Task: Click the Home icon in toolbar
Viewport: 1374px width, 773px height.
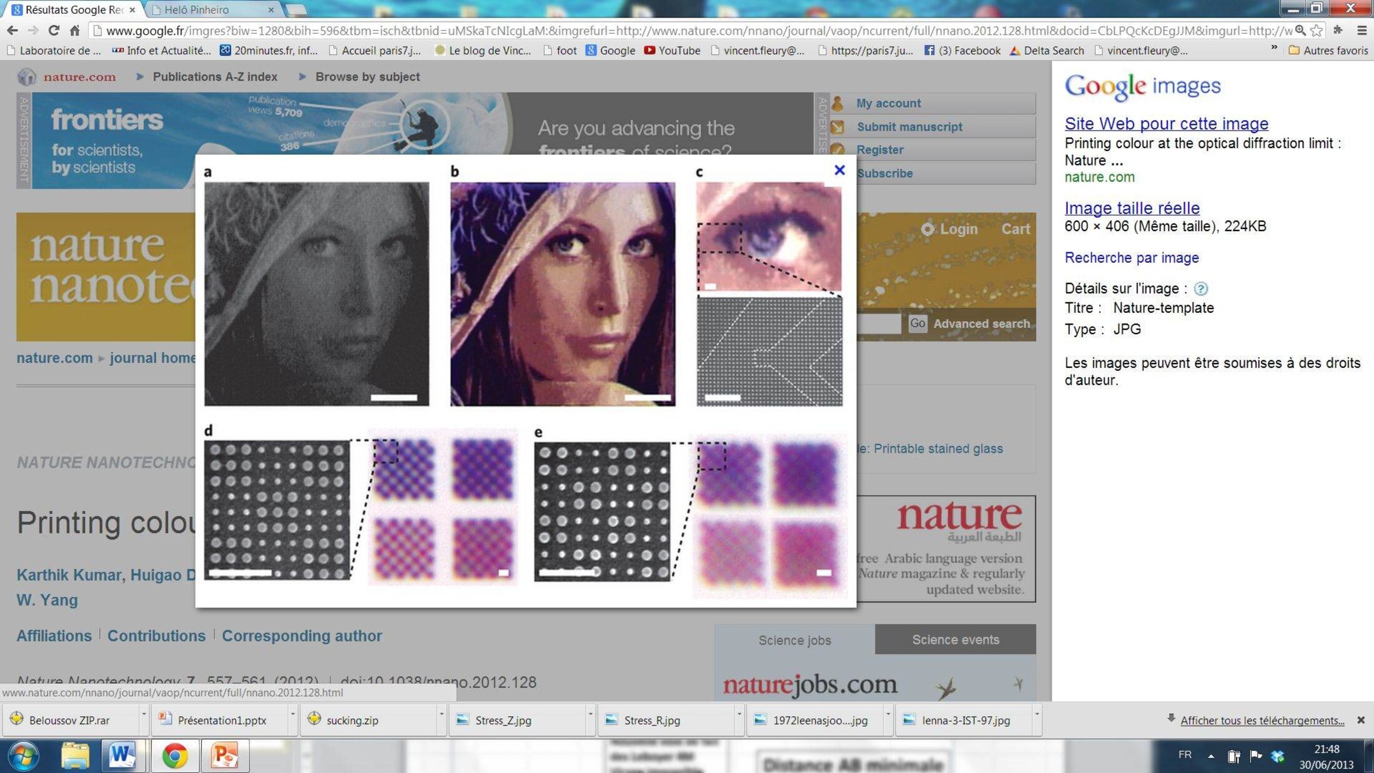Action: click(x=74, y=31)
